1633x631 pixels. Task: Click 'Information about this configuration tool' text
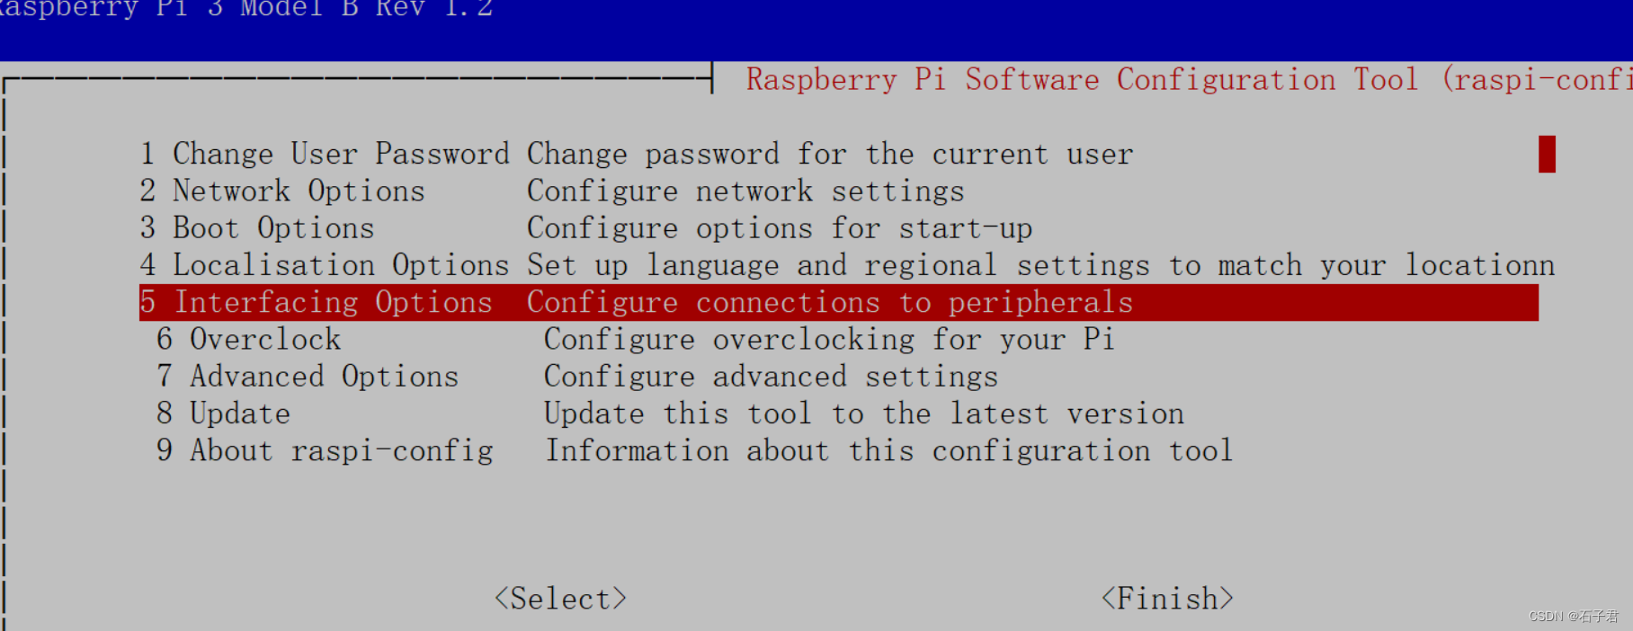click(888, 450)
